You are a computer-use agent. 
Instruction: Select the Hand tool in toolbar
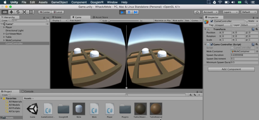(5, 12)
